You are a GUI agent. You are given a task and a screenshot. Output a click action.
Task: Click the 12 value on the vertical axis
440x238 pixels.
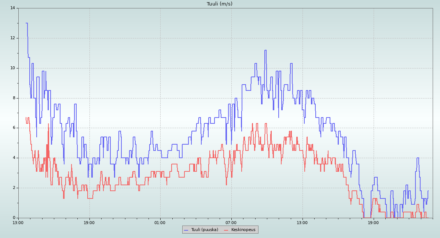coord(12,38)
